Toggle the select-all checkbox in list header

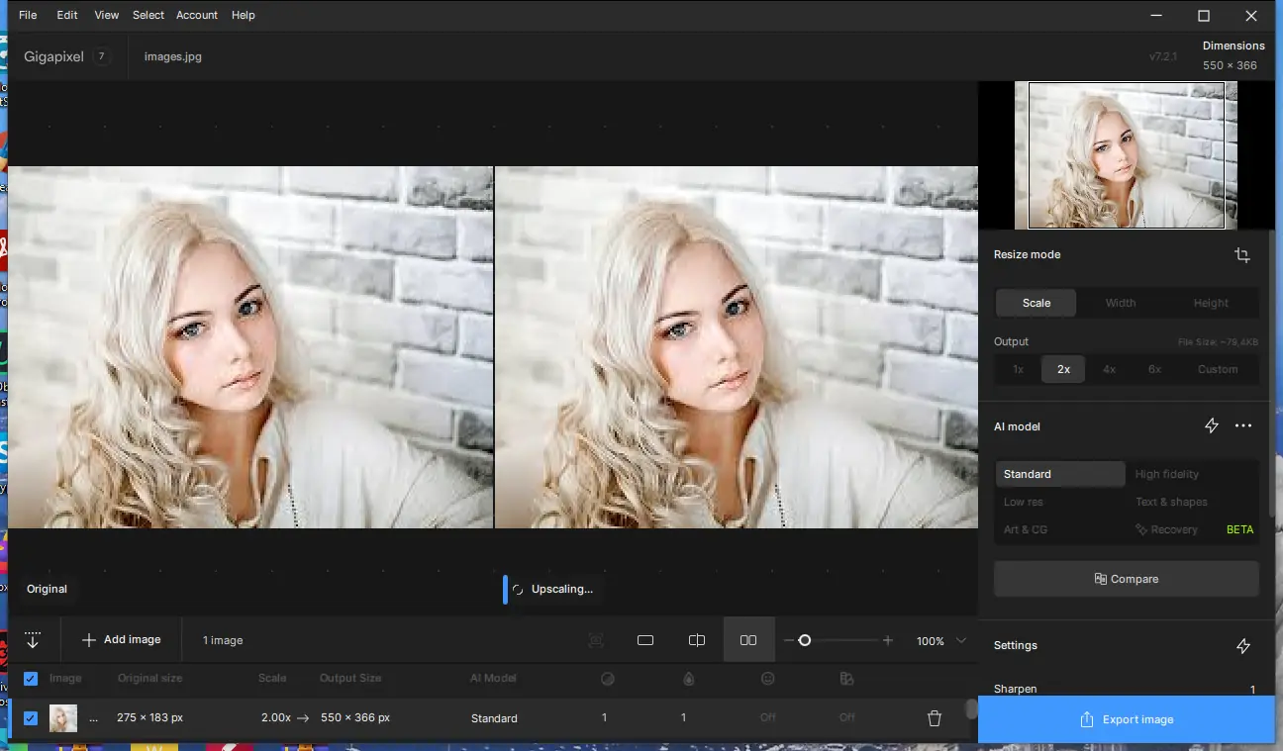point(31,679)
